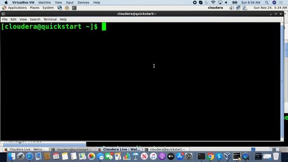Launch web browser from GNOME panel globe icon
288x162 pixels.
pyautogui.click(x=59, y=8)
